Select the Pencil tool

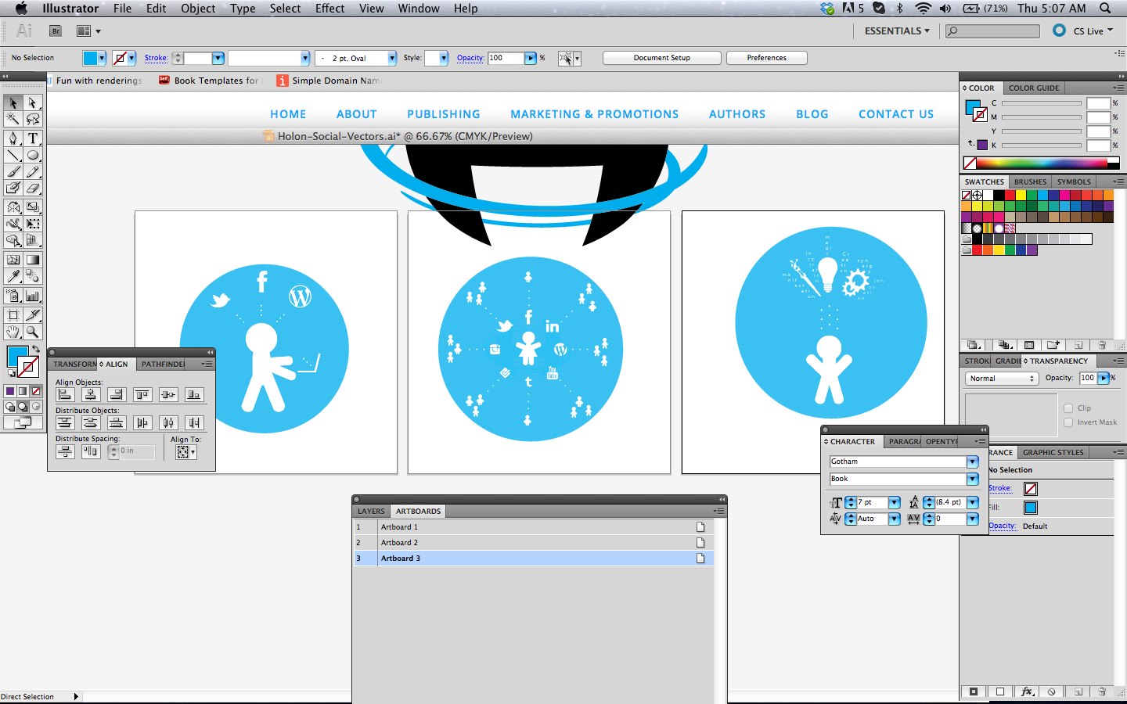(32, 171)
